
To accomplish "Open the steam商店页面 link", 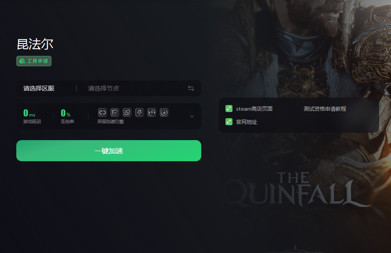I will point(254,109).
